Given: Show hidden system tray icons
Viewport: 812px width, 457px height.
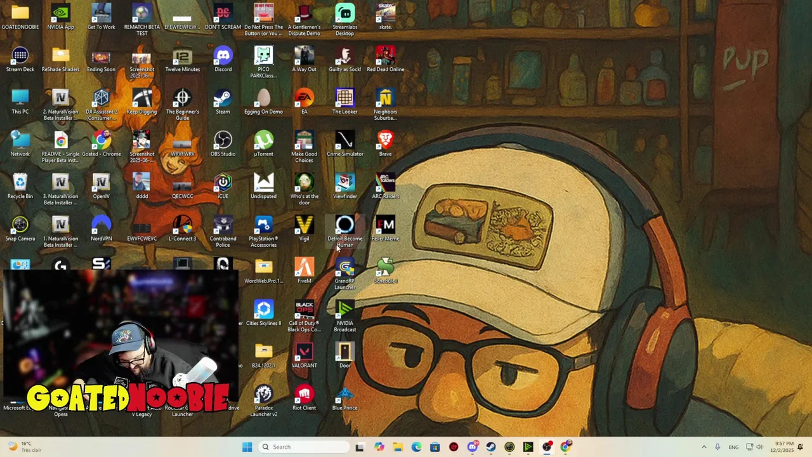Looking at the screenshot, I should (704, 447).
